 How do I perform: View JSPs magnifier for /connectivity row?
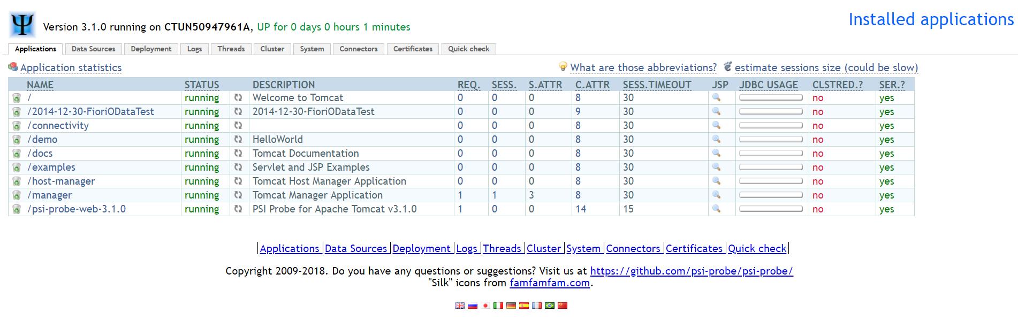[x=716, y=125]
